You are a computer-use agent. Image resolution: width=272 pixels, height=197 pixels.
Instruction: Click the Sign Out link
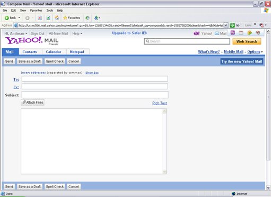[38, 33]
